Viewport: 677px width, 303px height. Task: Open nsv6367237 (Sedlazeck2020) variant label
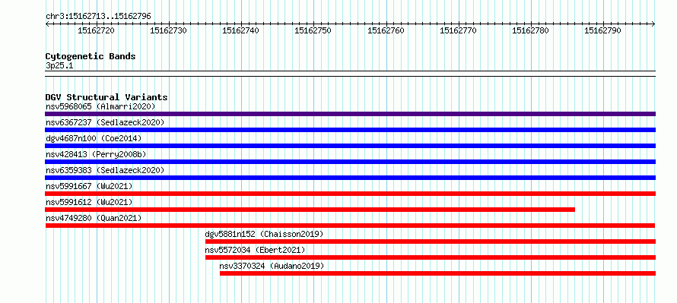click(x=105, y=122)
